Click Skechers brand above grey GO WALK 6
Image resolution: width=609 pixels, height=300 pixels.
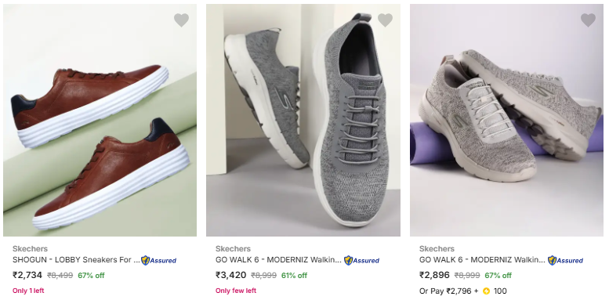click(x=233, y=249)
